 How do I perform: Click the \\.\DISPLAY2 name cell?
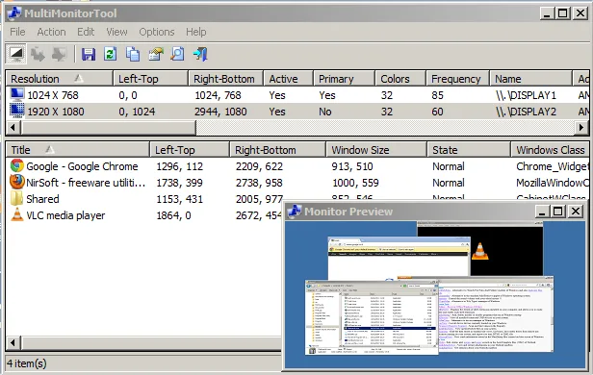click(526, 112)
